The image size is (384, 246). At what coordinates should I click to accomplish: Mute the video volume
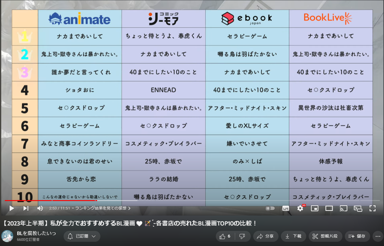click(40, 208)
